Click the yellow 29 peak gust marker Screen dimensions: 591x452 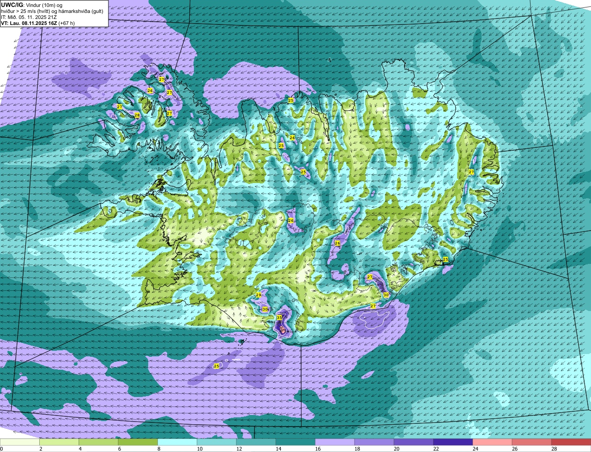coord(259,295)
